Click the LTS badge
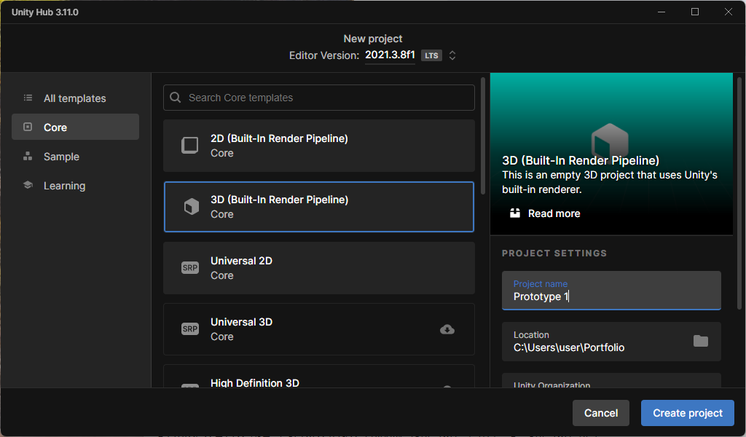 tap(431, 55)
